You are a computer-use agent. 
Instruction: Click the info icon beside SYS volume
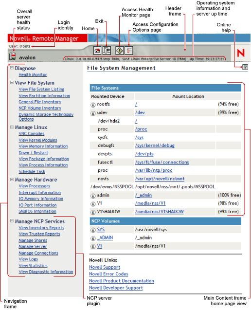[x=93, y=230]
